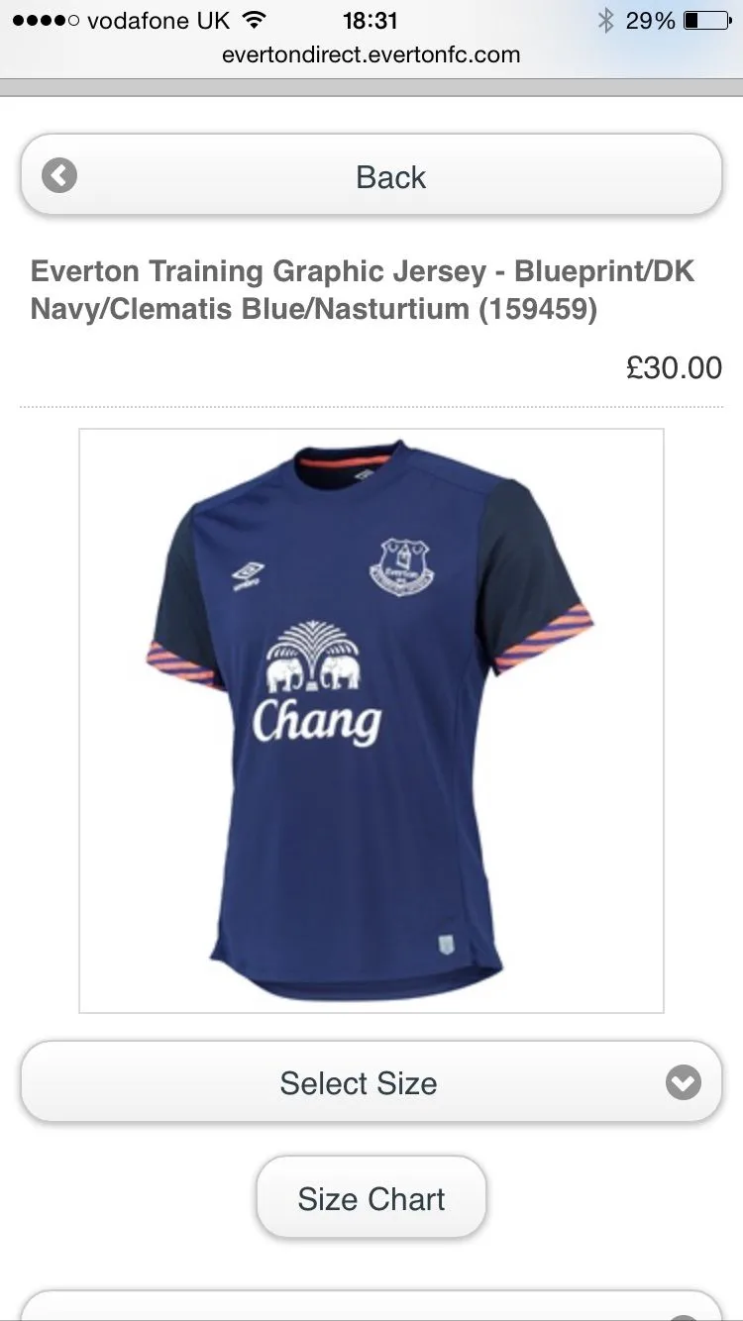Tap the evertondirect.evertonfc.com address bar
The image size is (743, 1321).
click(371, 54)
